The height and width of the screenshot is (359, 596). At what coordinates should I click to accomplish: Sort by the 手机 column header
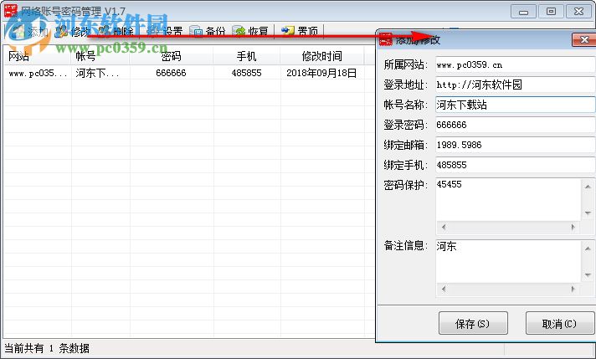tap(246, 56)
